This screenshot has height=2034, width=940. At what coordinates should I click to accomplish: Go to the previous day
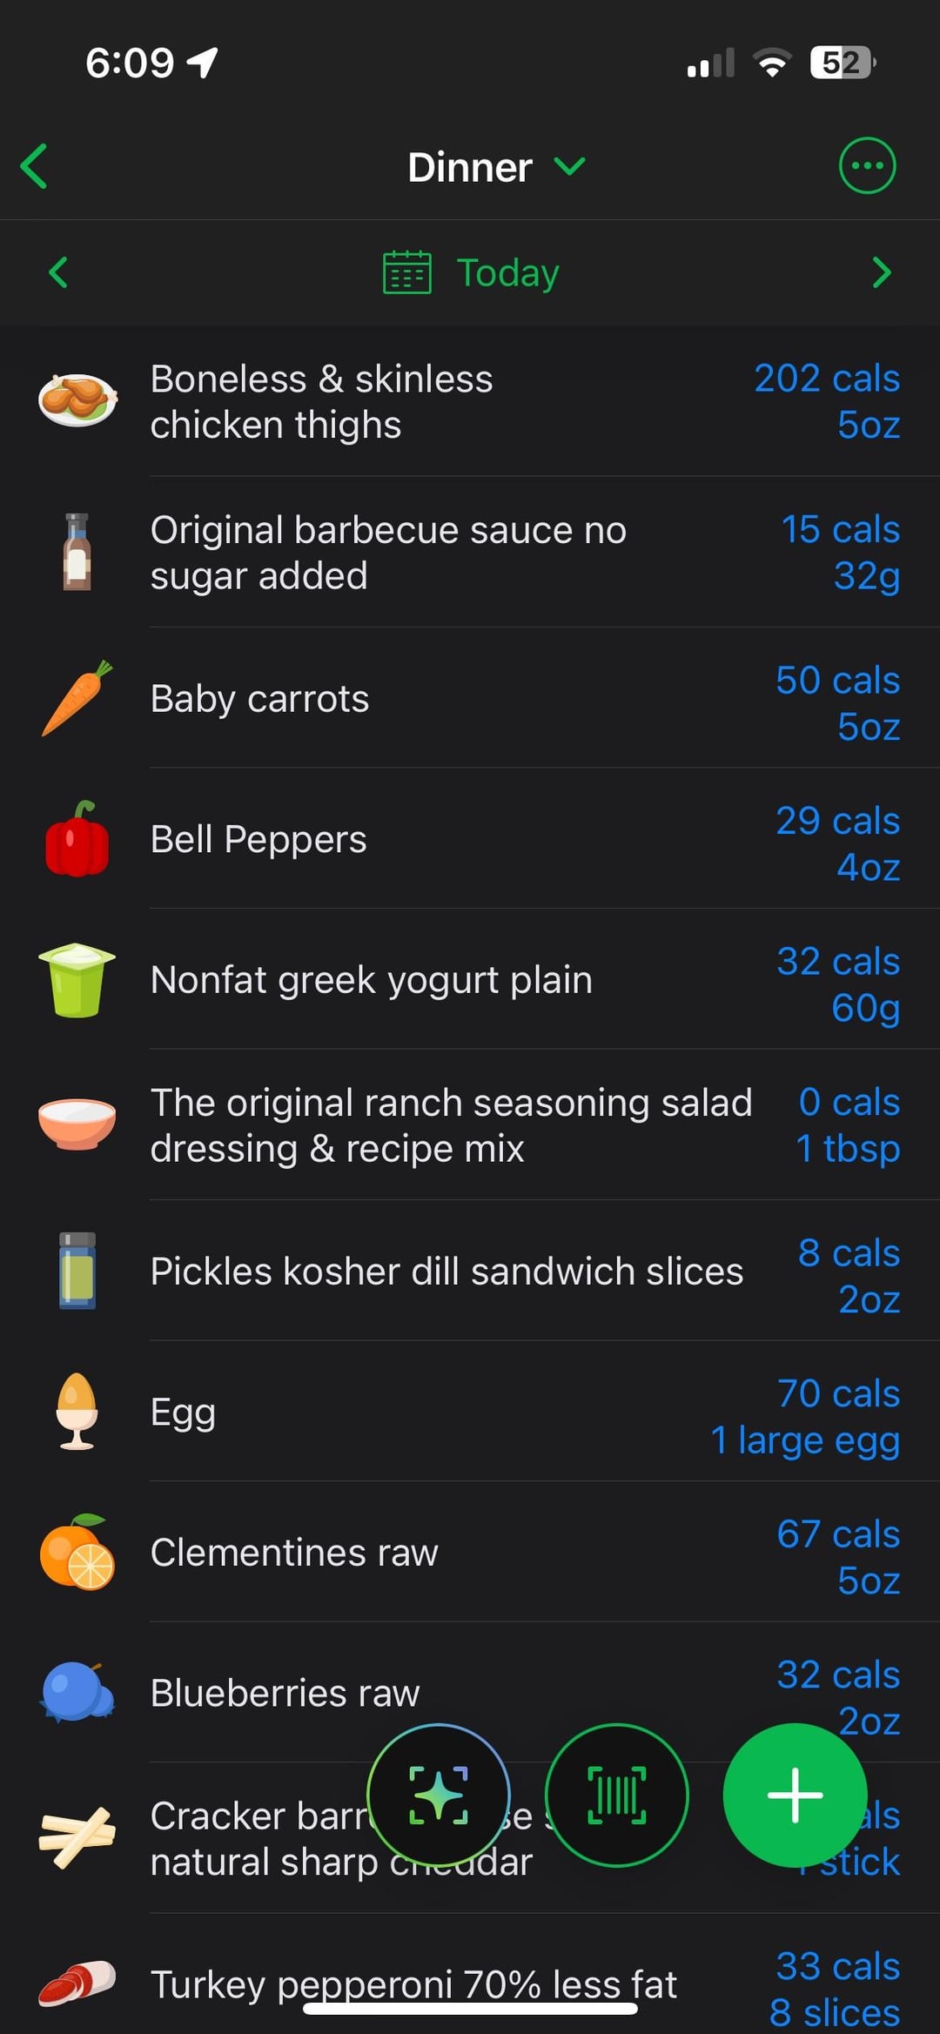pyautogui.click(x=58, y=272)
